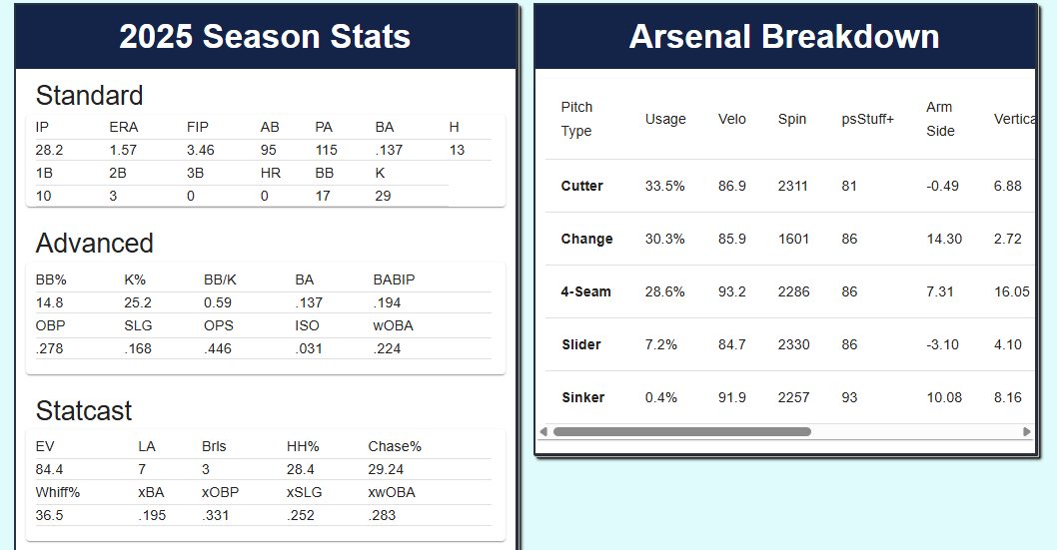Select the 4-Seam pitch row label
The width and height of the screenshot is (1057, 550).
(x=586, y=291)
